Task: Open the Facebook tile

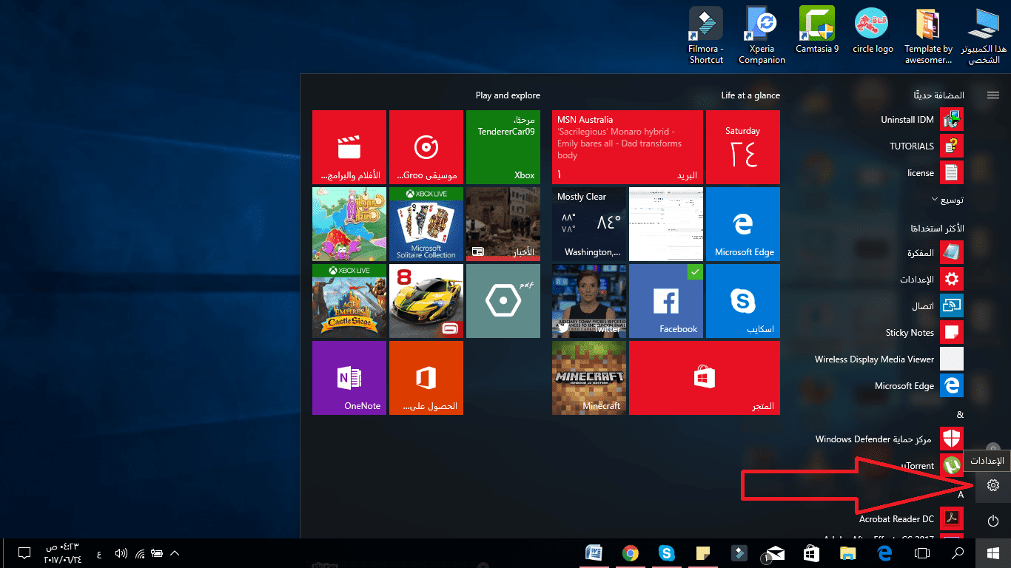Action: click(x=666, y=301)
